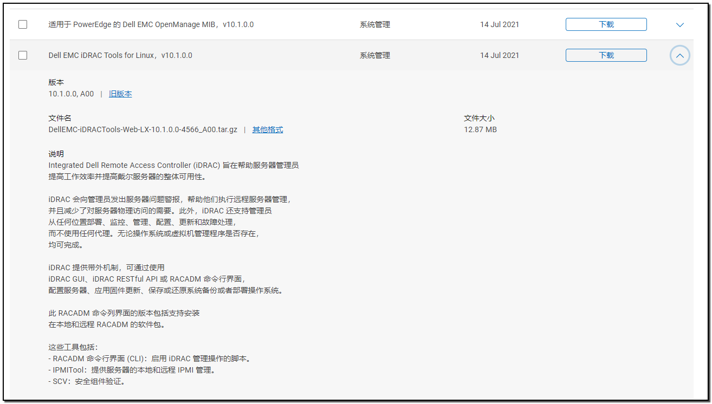The height and width of the screenshot is (404, 712).
Task: Select the 说明 heading label
Action: (x=56, y=154)
